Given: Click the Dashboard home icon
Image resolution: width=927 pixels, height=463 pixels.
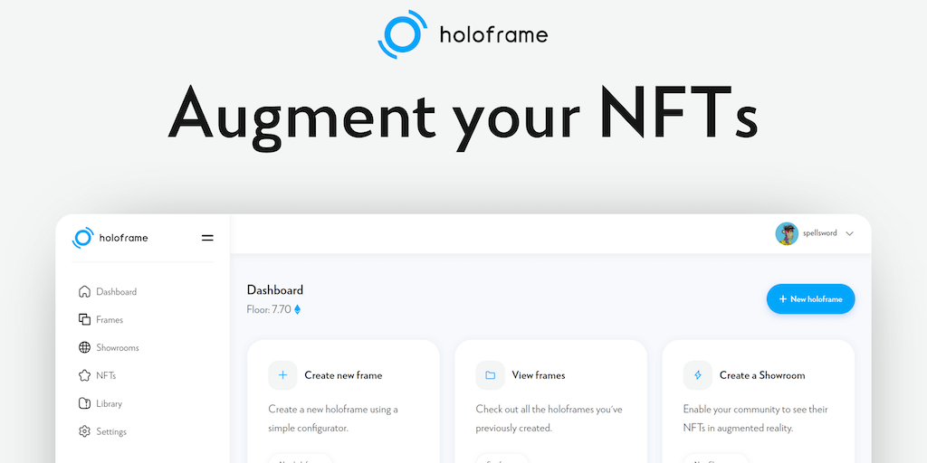Looking at the screenshot, I should tap(84, 292).
